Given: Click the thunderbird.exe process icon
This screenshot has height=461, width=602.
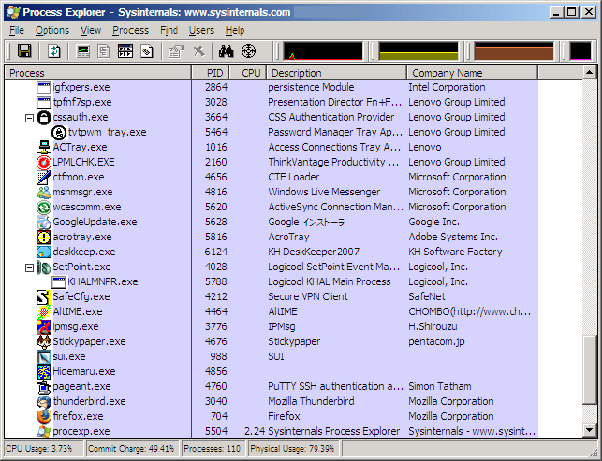Looking at the screenshot, I should coord(43,401).
